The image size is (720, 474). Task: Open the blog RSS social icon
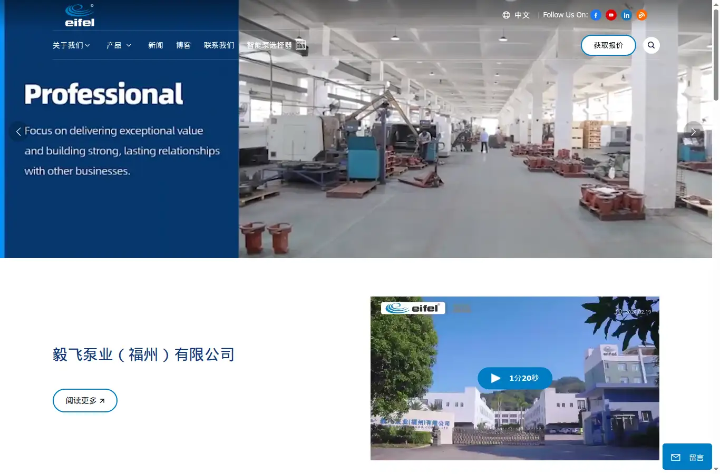point(641,15)
